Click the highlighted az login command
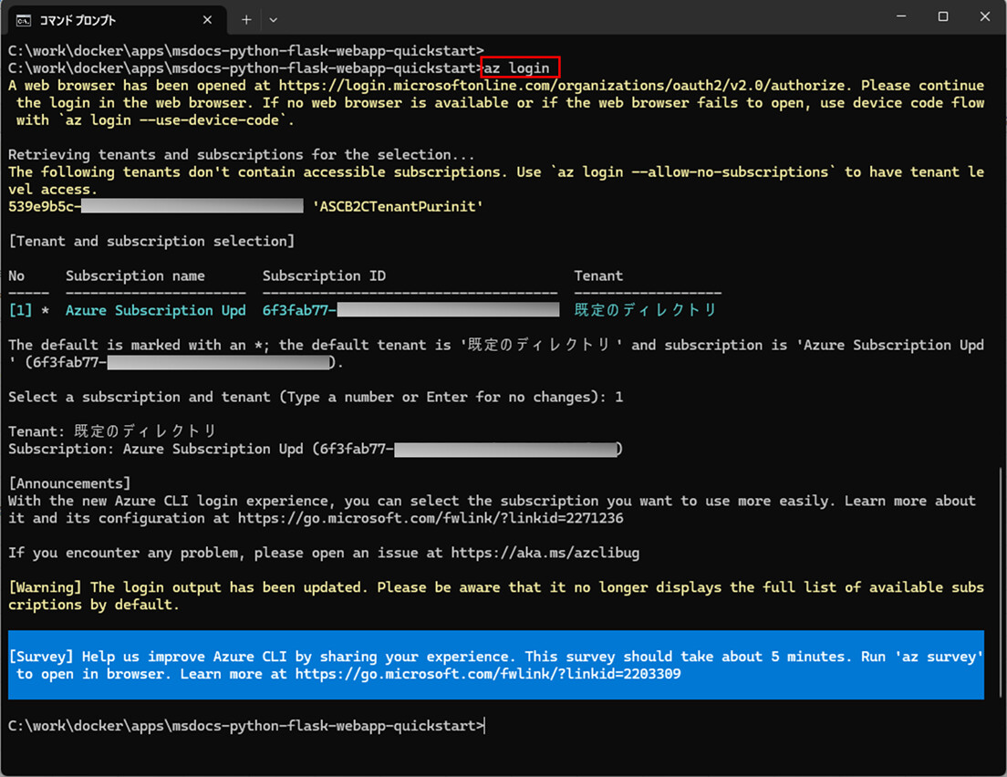1007x777 pixels. point(520,67)
